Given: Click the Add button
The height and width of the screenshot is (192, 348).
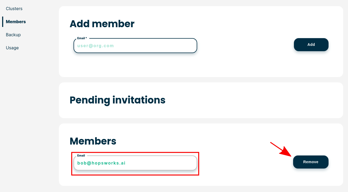Looking at the screenshot, I should (311, 45).
